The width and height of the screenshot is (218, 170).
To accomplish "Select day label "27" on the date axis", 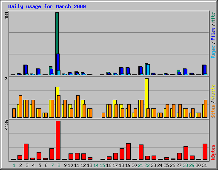I will pos(179,165).
